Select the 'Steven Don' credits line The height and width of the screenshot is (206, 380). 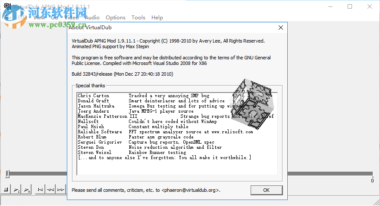tap(150, 148)
